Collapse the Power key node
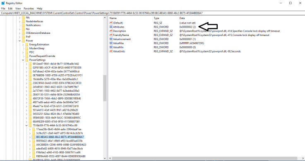This screenshot has width=305, height=161. (19, 41)
